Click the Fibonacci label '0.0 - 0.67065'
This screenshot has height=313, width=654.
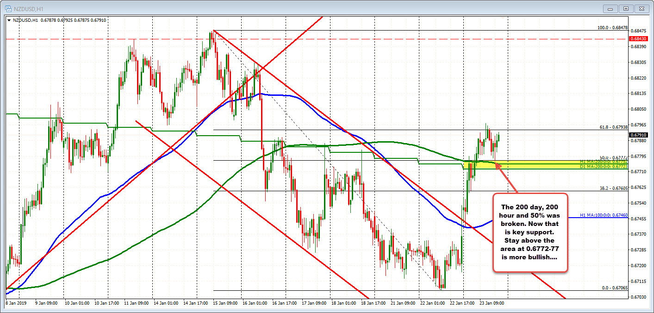615,288
